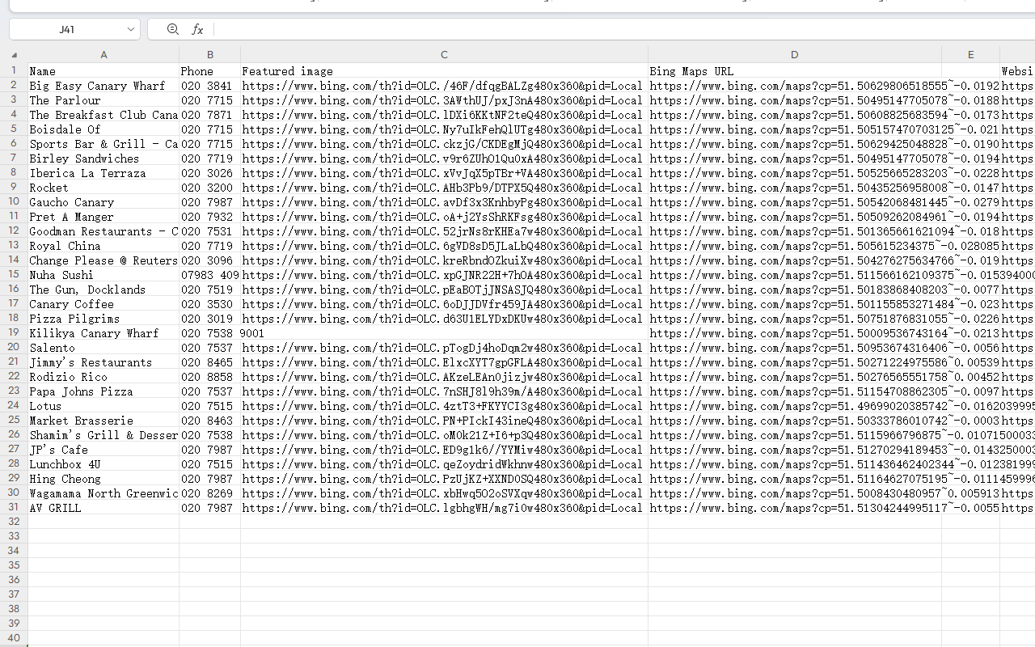This screenshot has width=1035, height=647.
Task: Click phone cell "020 8269" in Wagamama row
Action: tap(210, 493)
